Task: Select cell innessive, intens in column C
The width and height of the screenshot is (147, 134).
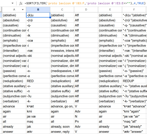Action: (62, 51)
